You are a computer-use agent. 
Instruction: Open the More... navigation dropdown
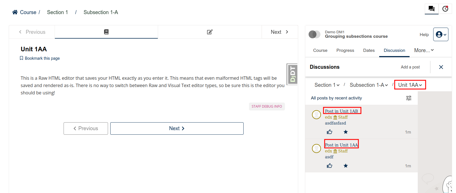pyautogui.click(x=424, y=50)
